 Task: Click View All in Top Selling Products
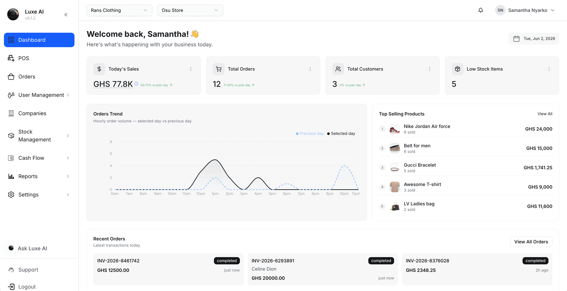[x=545, y=114]
